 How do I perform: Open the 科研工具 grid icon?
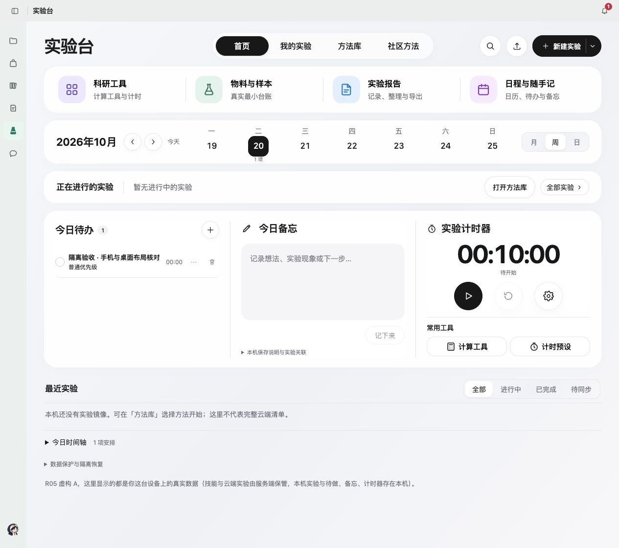pyautogui.click(x=72, y=90)
